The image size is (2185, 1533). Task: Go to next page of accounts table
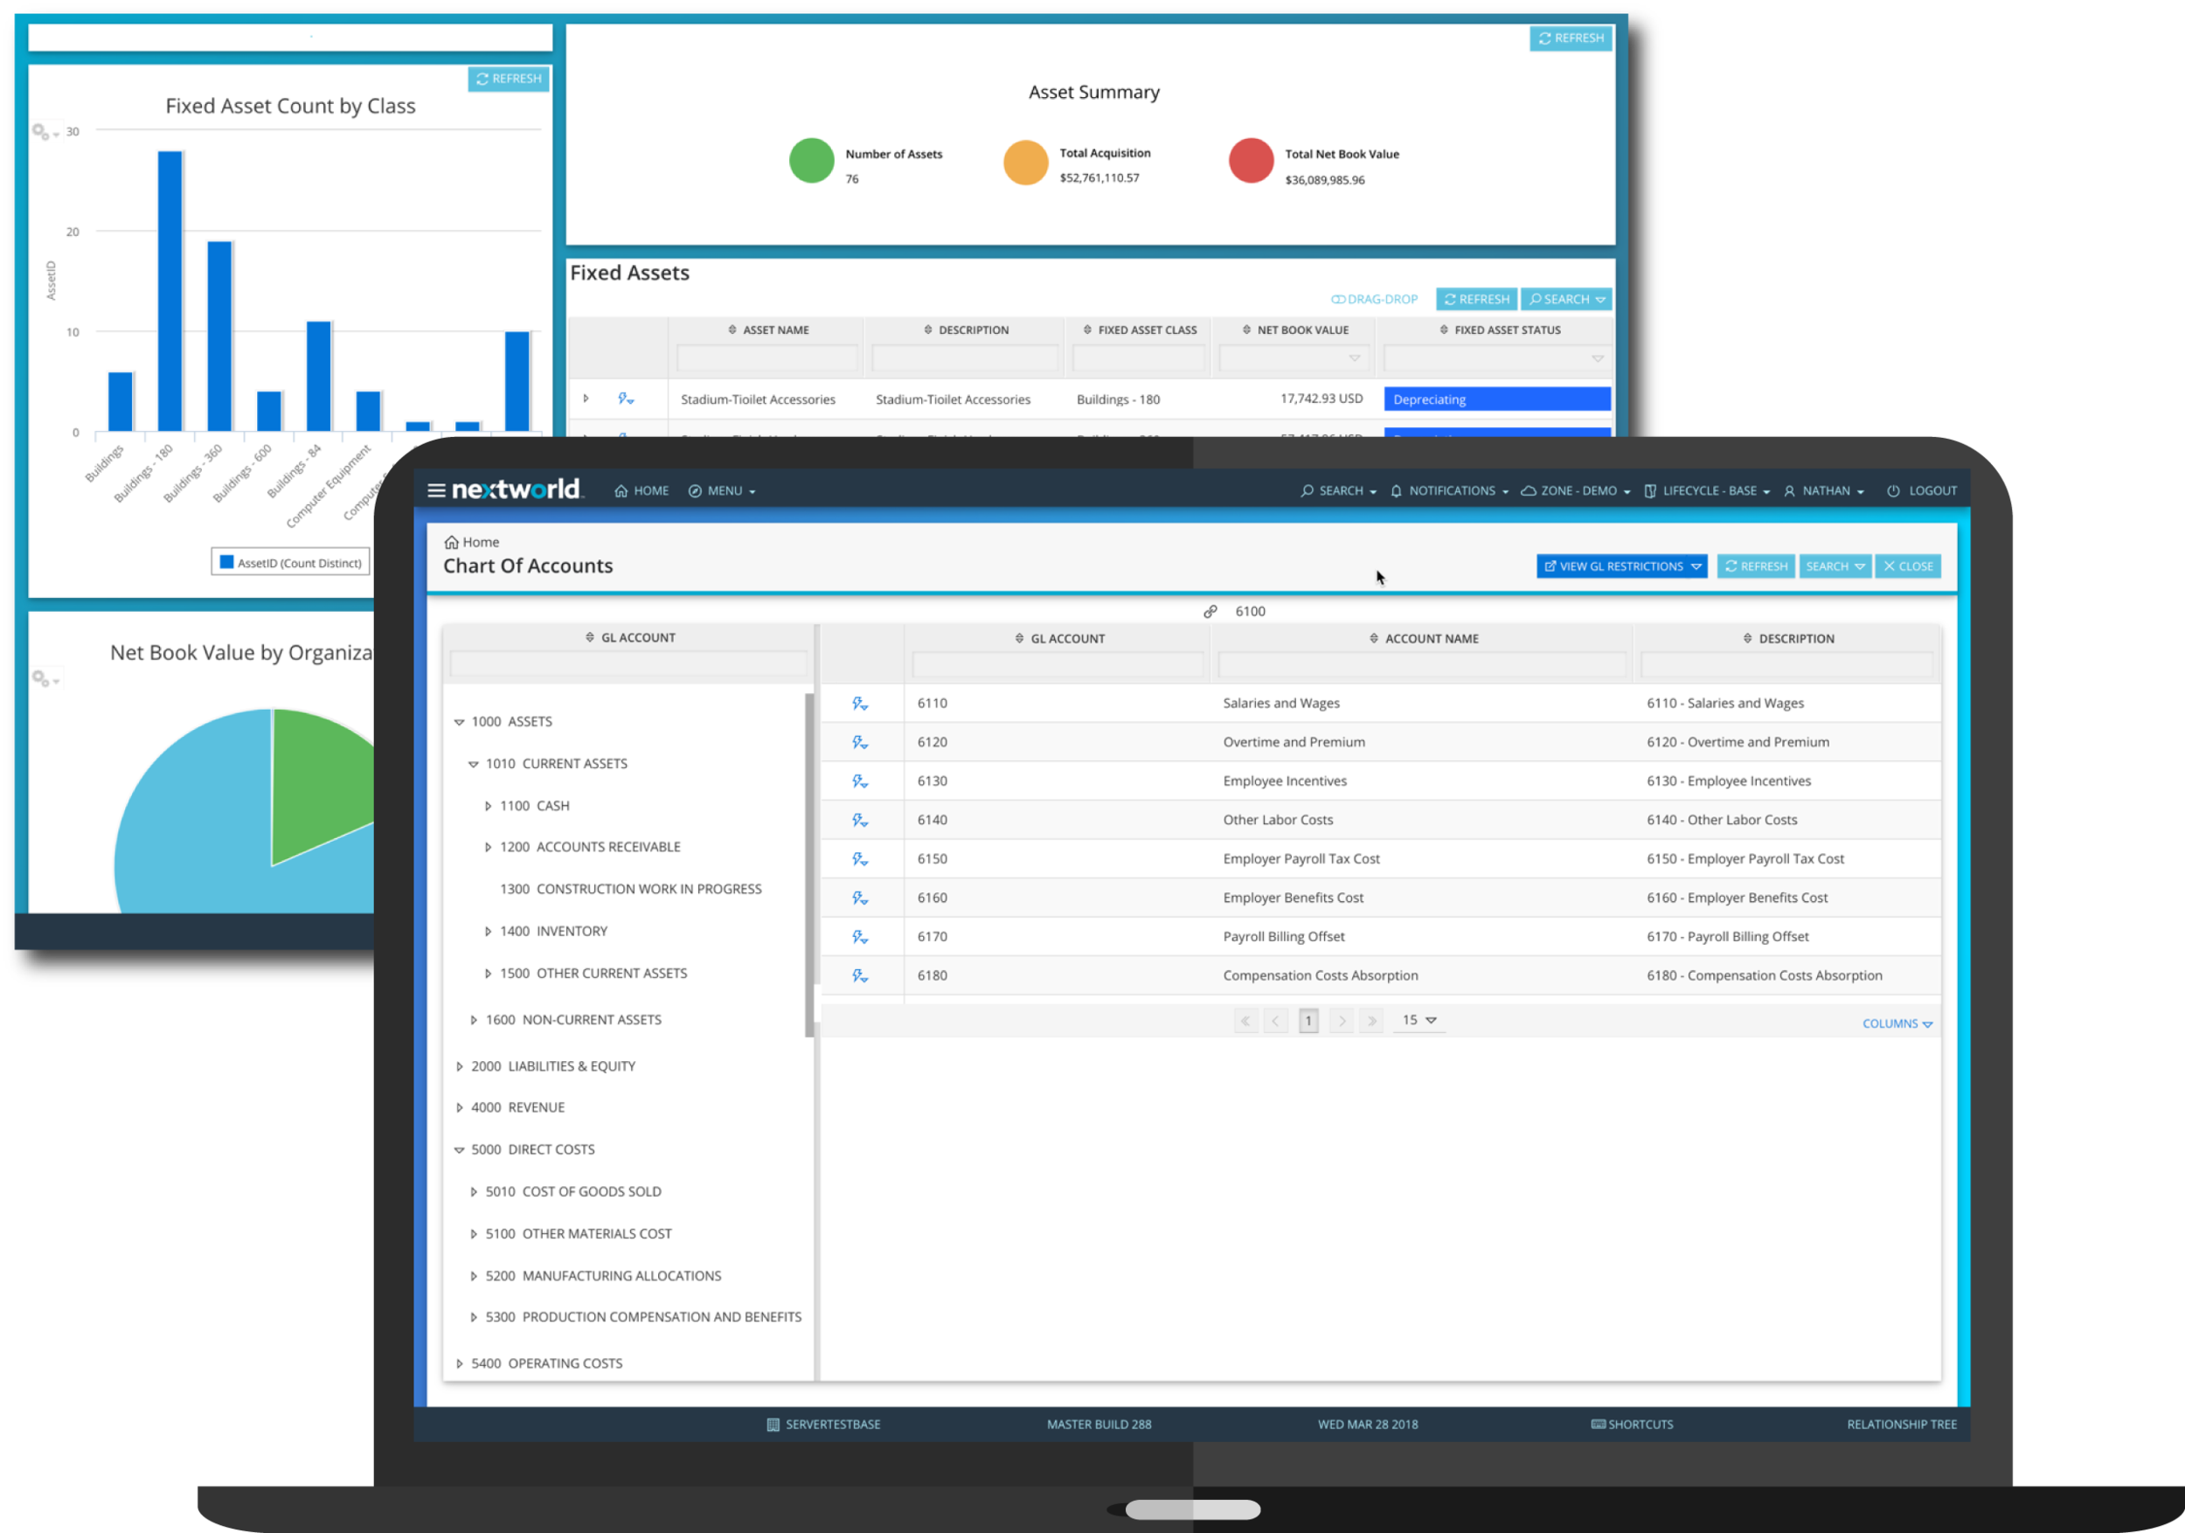[x=1342, y=1020]
